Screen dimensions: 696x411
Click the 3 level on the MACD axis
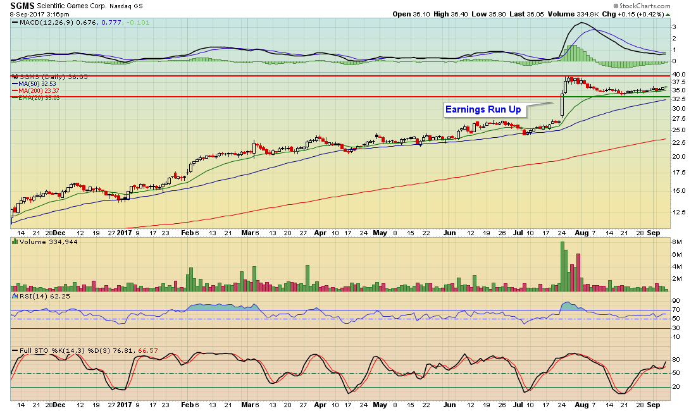pyautogui.click(x=674, y=27)
